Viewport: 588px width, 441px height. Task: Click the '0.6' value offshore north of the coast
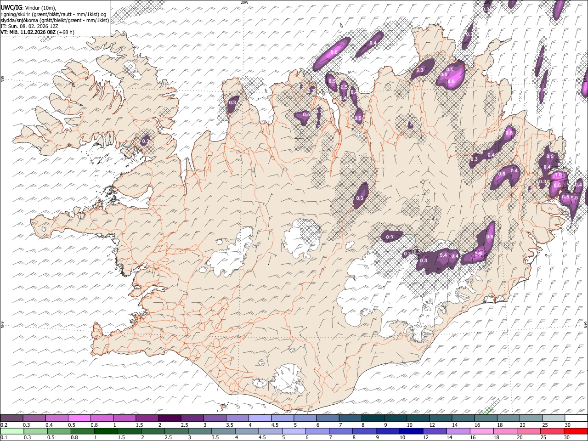click(x=334, y=52)
